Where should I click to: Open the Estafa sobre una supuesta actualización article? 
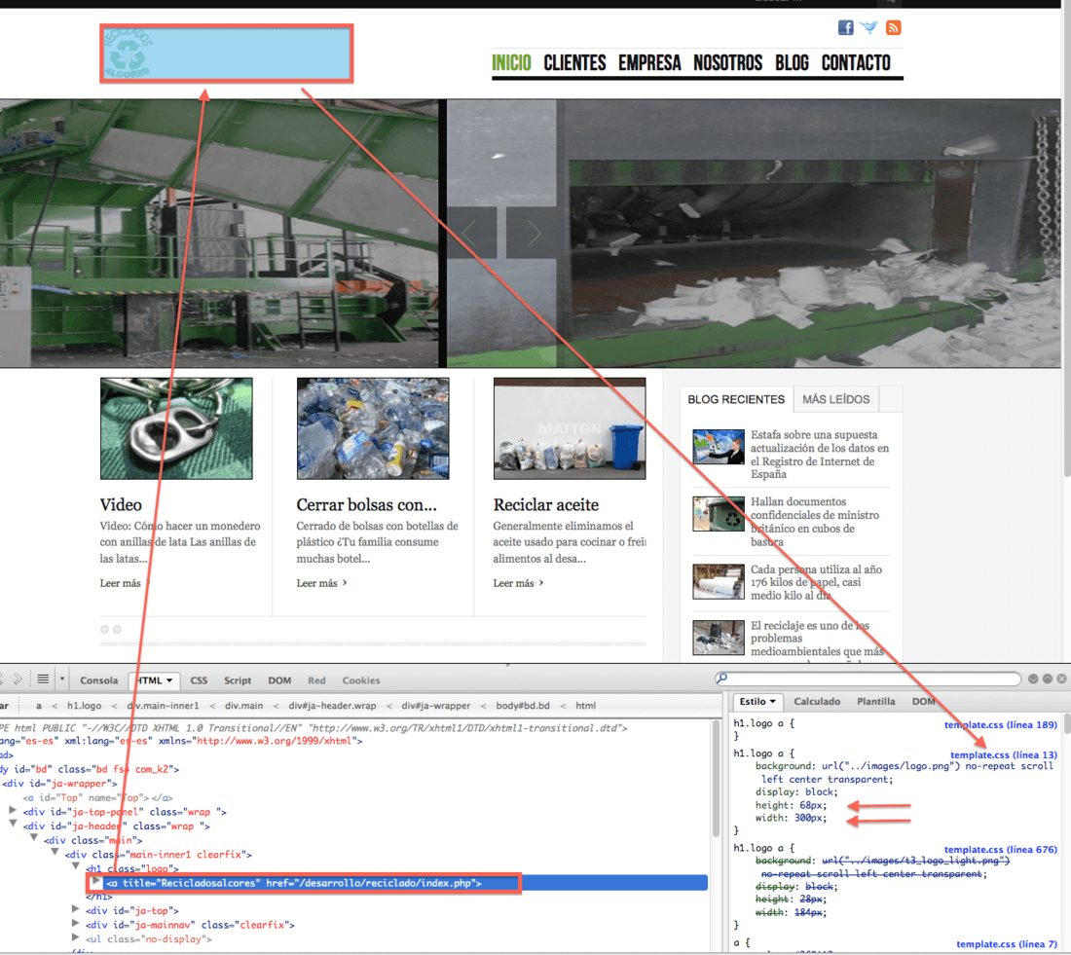[x=820, y=455]
